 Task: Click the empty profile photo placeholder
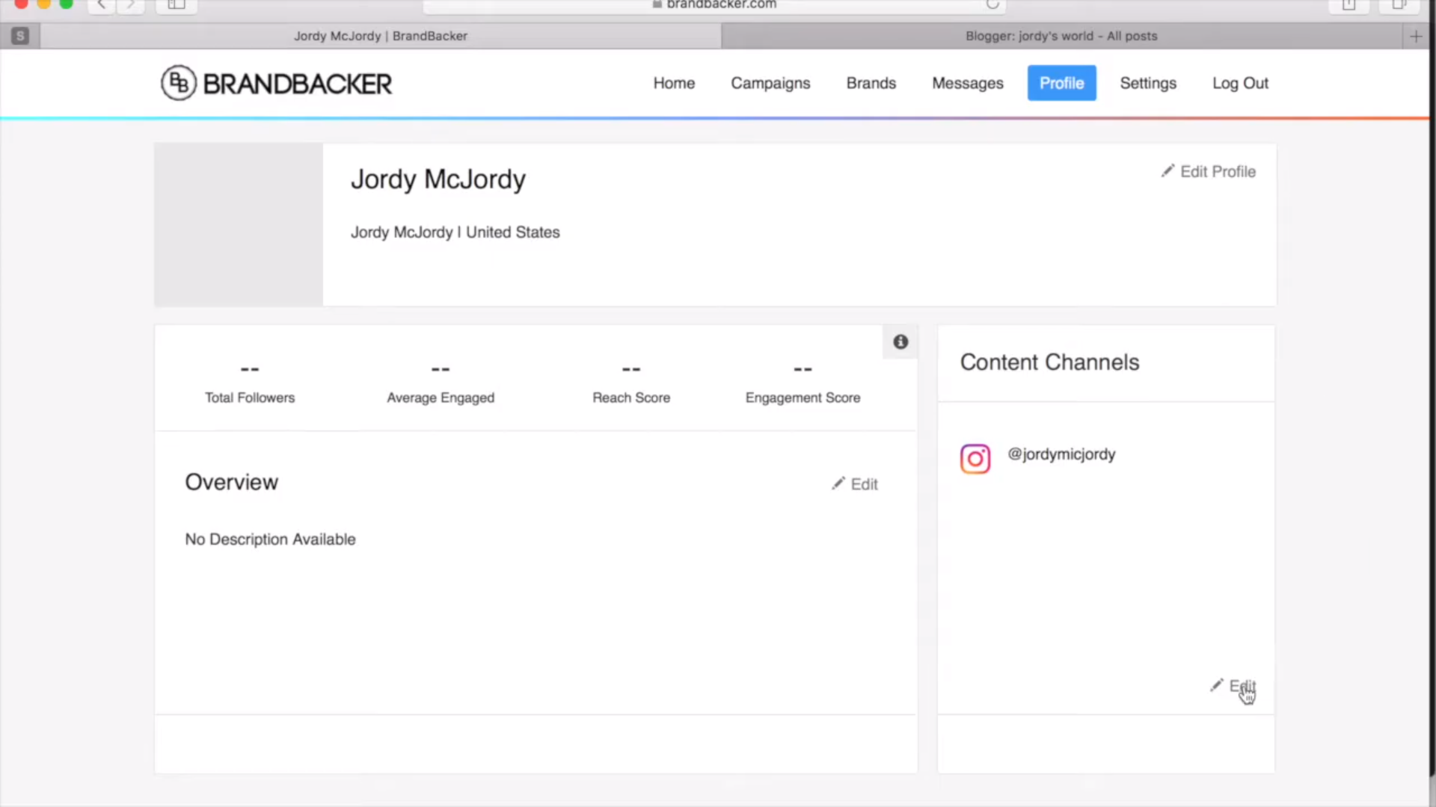[x=239, y=224]
